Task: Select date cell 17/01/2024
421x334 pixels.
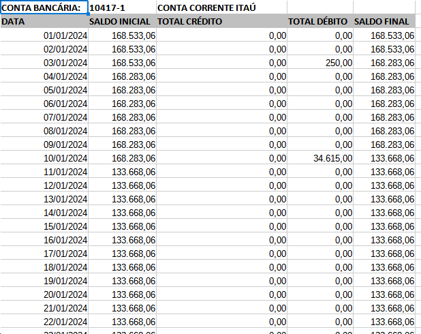Action: (44, 254)
